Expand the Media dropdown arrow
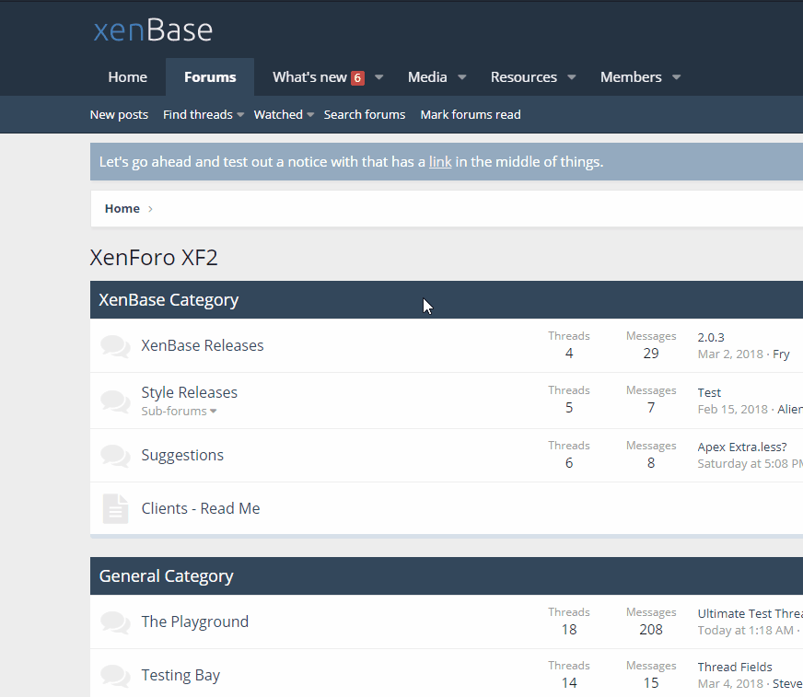Viewport: 803px width, 697px height. pos(462,77)
